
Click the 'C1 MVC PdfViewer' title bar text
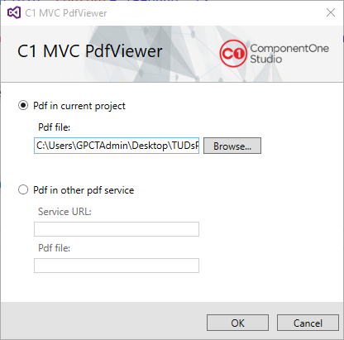(66, 13)
